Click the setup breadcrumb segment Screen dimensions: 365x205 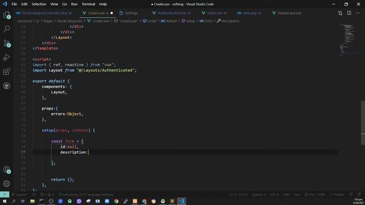188,21
